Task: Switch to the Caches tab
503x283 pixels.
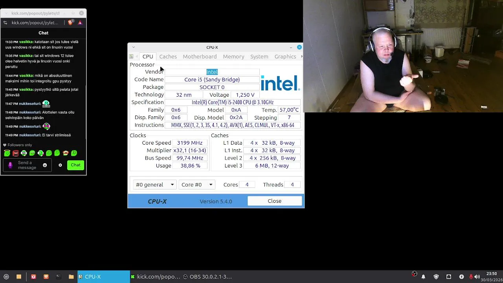Action: [x=168, y=57]
